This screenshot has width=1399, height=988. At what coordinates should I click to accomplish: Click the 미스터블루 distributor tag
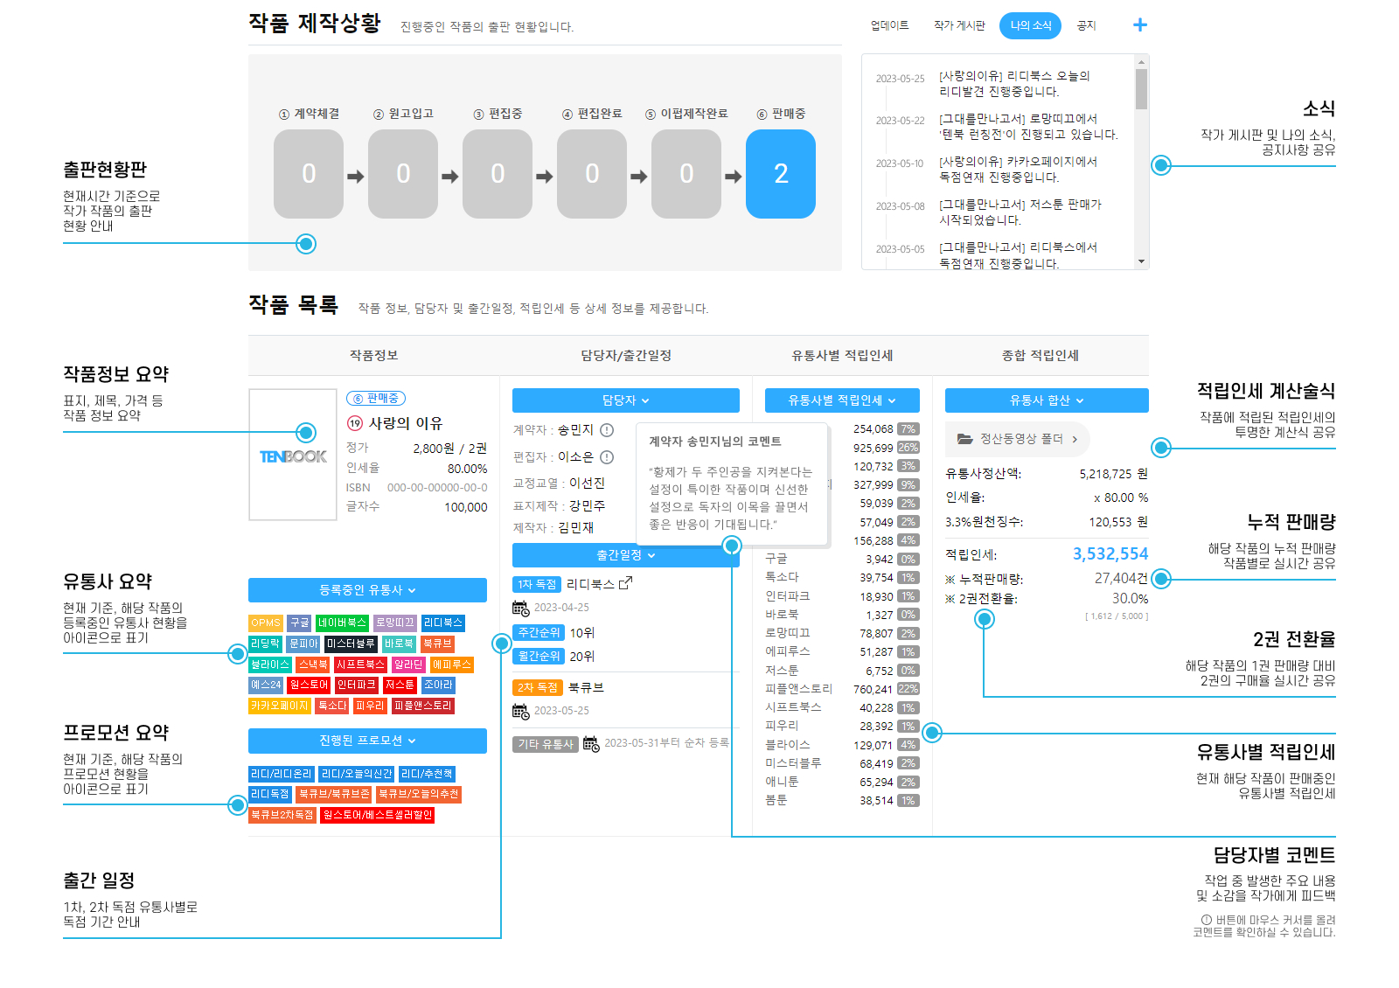[x=351, y=644]
